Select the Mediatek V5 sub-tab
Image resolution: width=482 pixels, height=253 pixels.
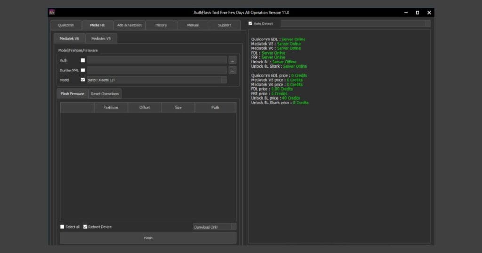[101, 39]
